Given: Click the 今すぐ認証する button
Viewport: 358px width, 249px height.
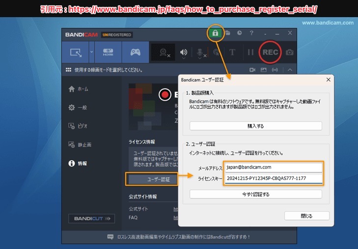Looking at the screenshot, I should point(255,194).
